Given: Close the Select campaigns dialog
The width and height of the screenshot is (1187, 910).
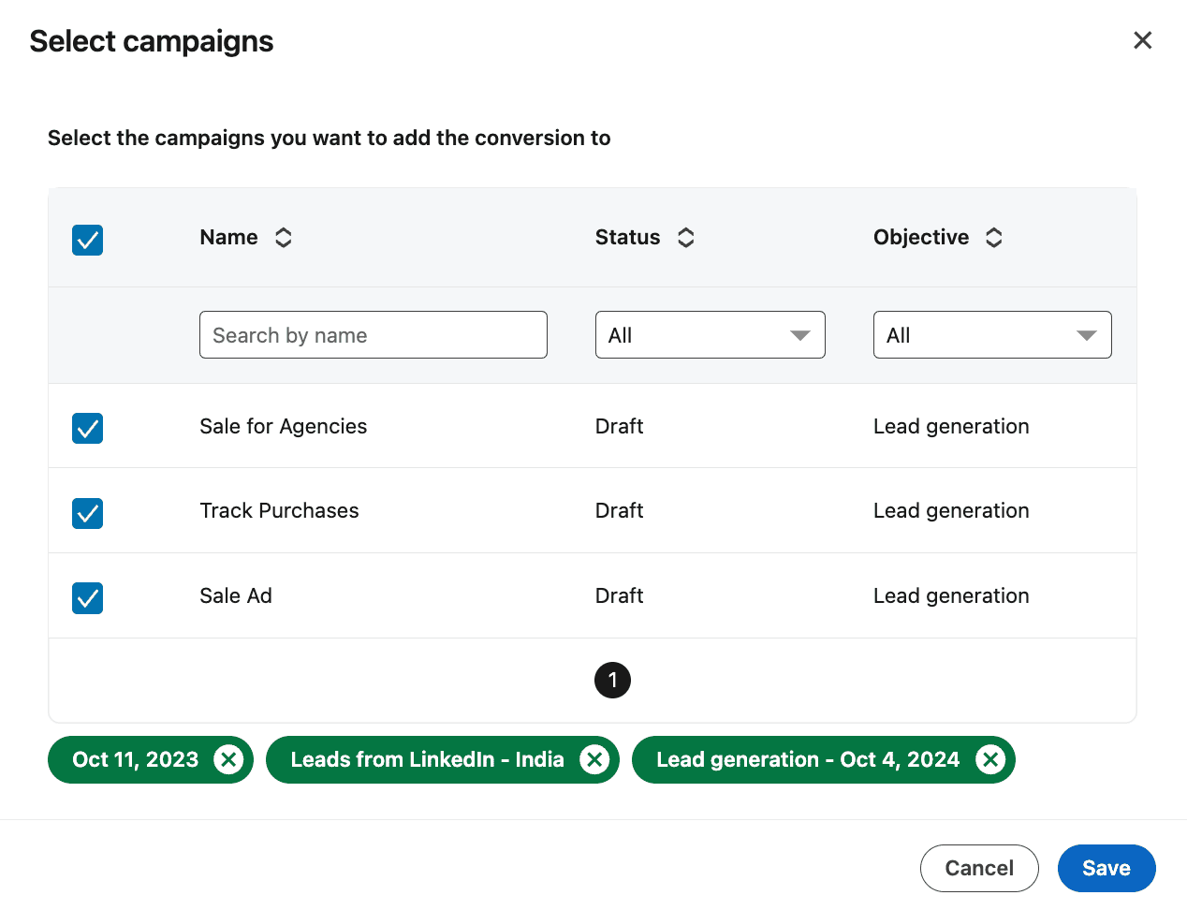Looking at the screenshot, I should click(1142, 40).
